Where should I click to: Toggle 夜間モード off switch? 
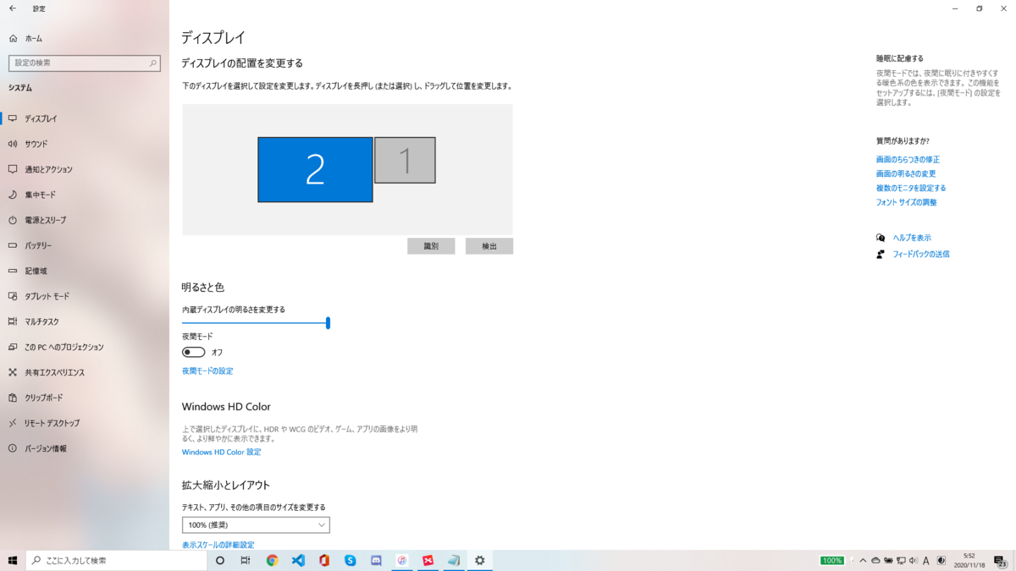(193, 351)
